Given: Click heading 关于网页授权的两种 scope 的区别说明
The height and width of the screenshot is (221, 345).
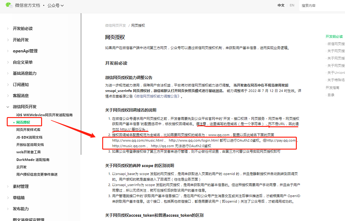Looking at the screenshot, I should pos(140,166).
